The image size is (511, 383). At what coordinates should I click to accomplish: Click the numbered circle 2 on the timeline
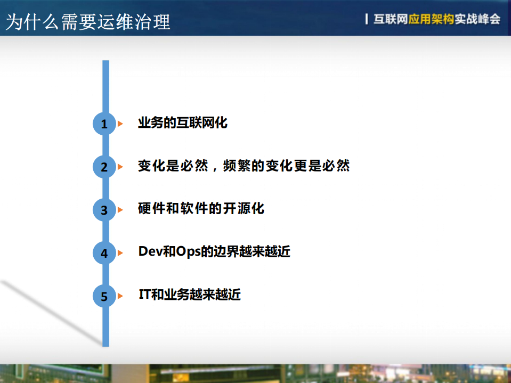pos(104,166)
